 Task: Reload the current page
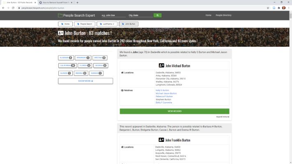13,8
